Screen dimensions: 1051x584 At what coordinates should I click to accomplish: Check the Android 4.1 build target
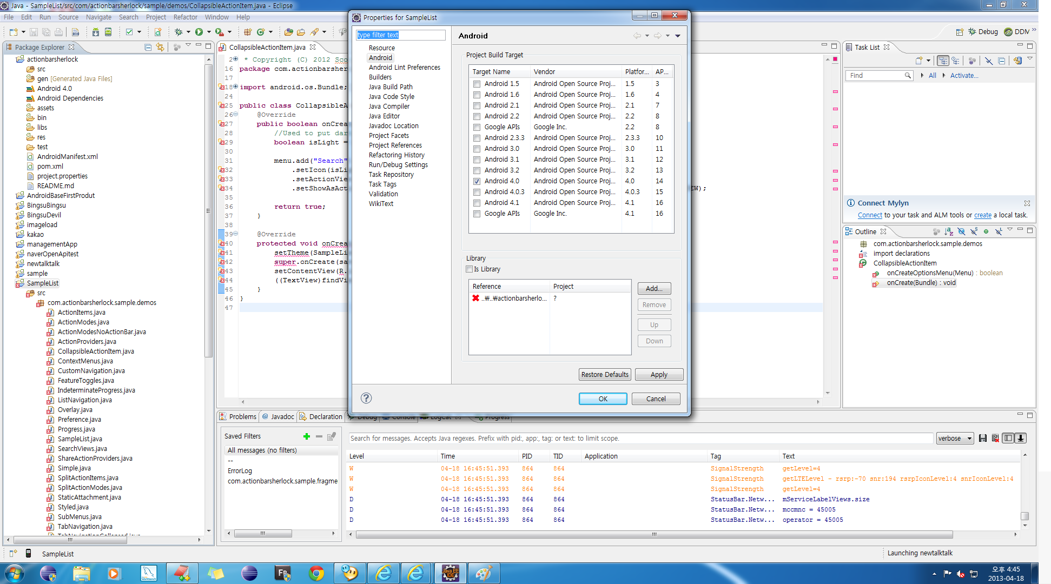tap(477, 203)
